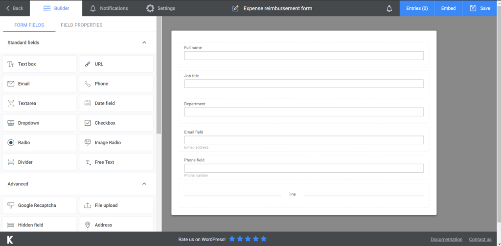
Task: Add a Checkbox field
Action: click(x=116, y=123)
